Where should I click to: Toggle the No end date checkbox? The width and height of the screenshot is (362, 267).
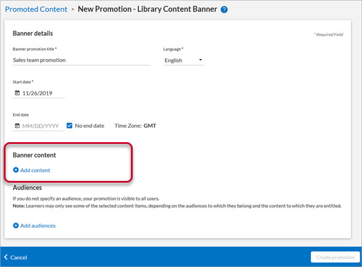tap(69, 126)
